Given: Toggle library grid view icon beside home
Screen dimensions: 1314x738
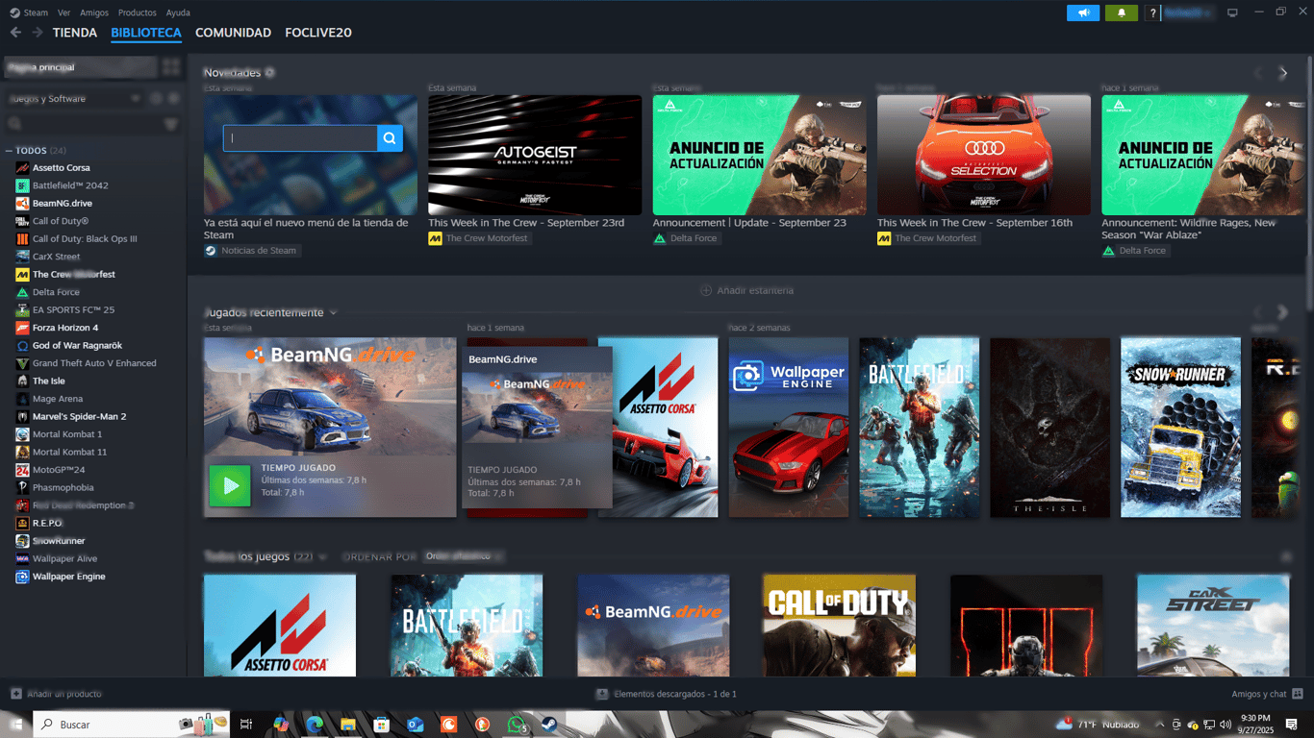Looking at the screenshot, I should [x=171, y=67].
